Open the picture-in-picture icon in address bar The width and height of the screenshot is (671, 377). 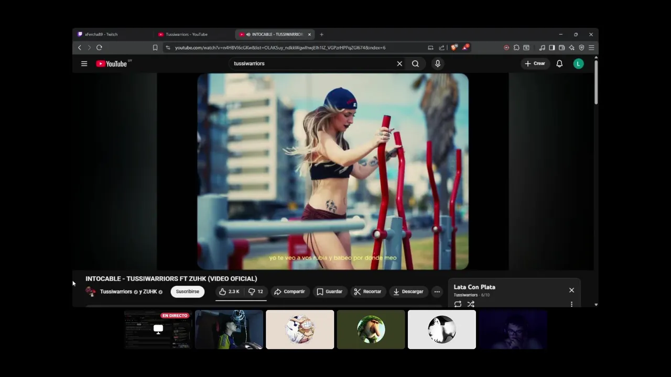pyautogui.click(x=430, y=48)
